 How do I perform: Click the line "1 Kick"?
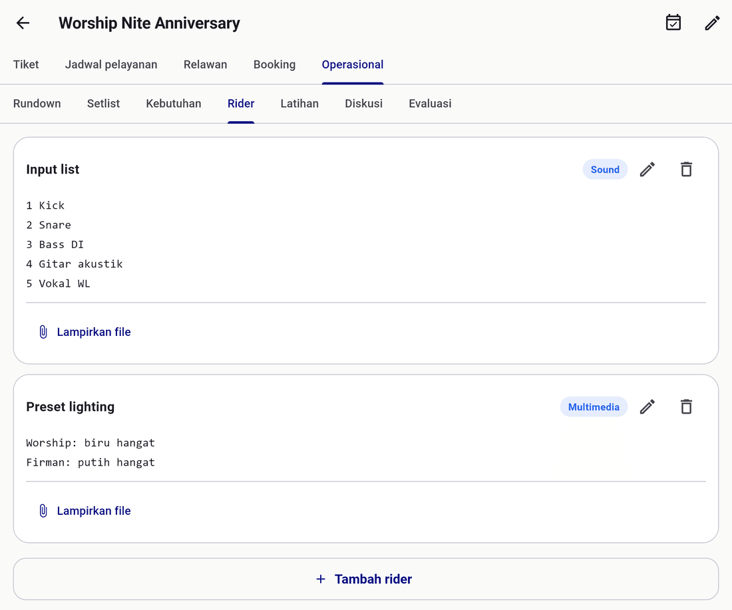pos(45,206)
